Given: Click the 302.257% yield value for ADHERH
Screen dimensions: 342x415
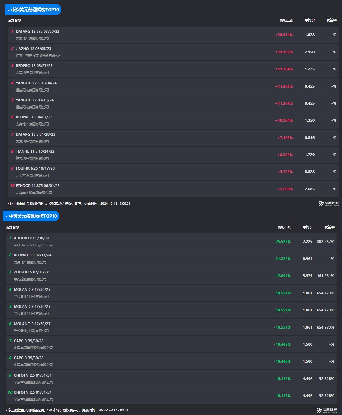Looking at the screenshot, I should point(325,242).
